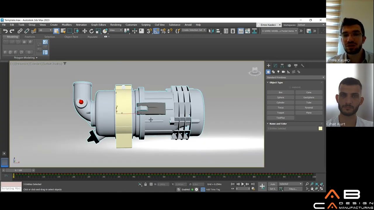Open the Scene Explorer toggle icon

coord(226,31)
